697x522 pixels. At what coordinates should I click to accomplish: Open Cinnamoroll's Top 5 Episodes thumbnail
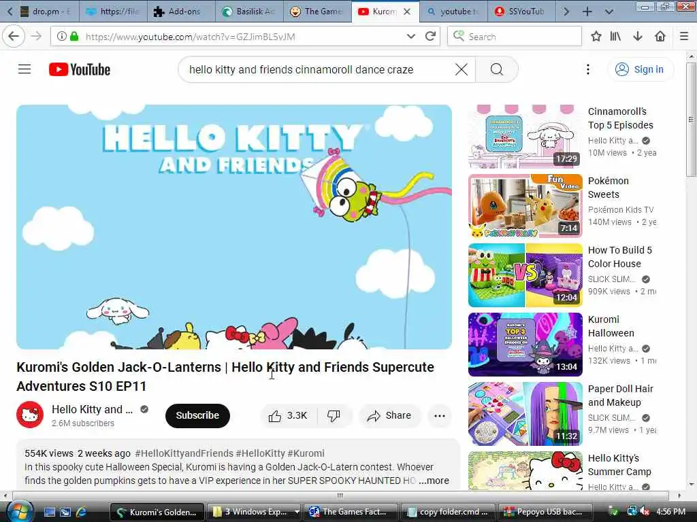pyautogui.click(x=525, y=136)
